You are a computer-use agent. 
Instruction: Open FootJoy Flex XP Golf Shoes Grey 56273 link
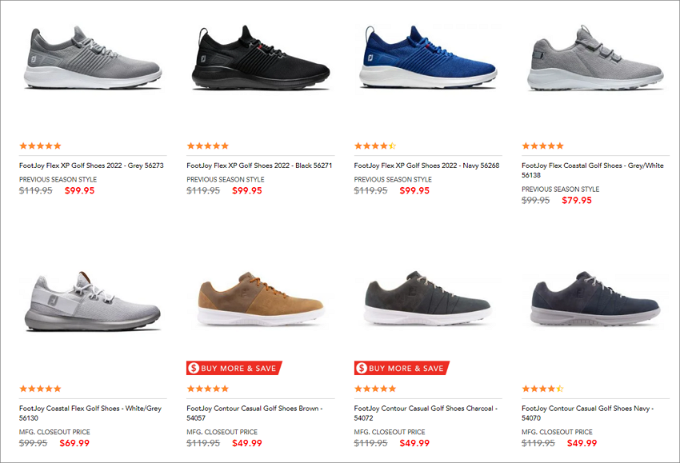91,166
